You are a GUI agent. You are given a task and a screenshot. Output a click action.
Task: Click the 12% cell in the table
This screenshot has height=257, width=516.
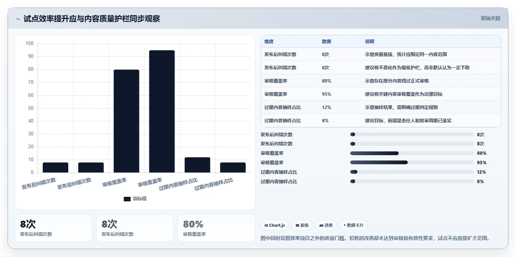[326, 107]
